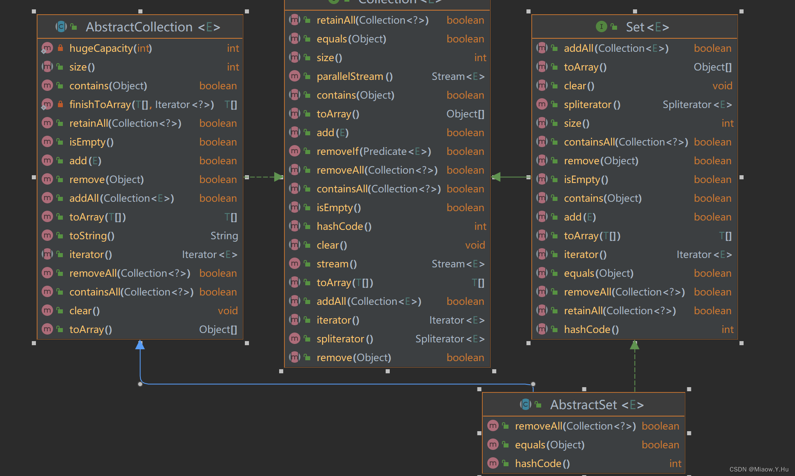Click method icon beside remove(Object) in Collection
Screen dimensions: 795x476
coord(295,357)
